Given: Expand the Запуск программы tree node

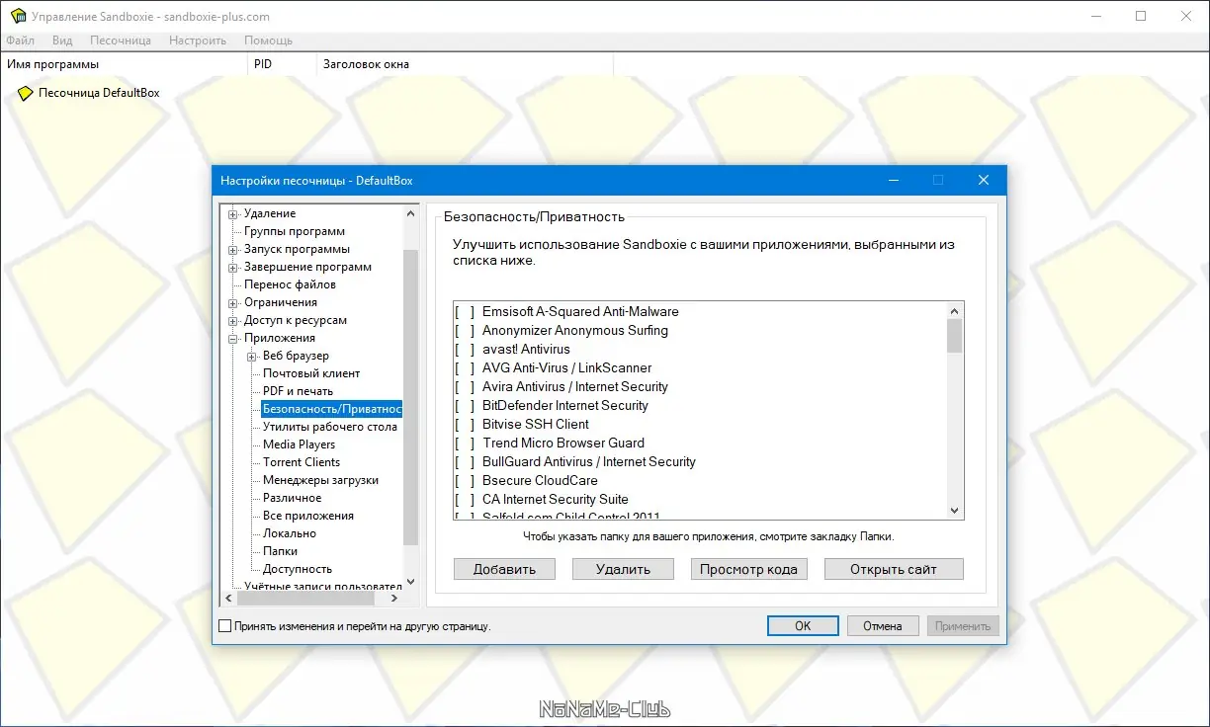Looking at the screenshot, I should coord(233,250).
